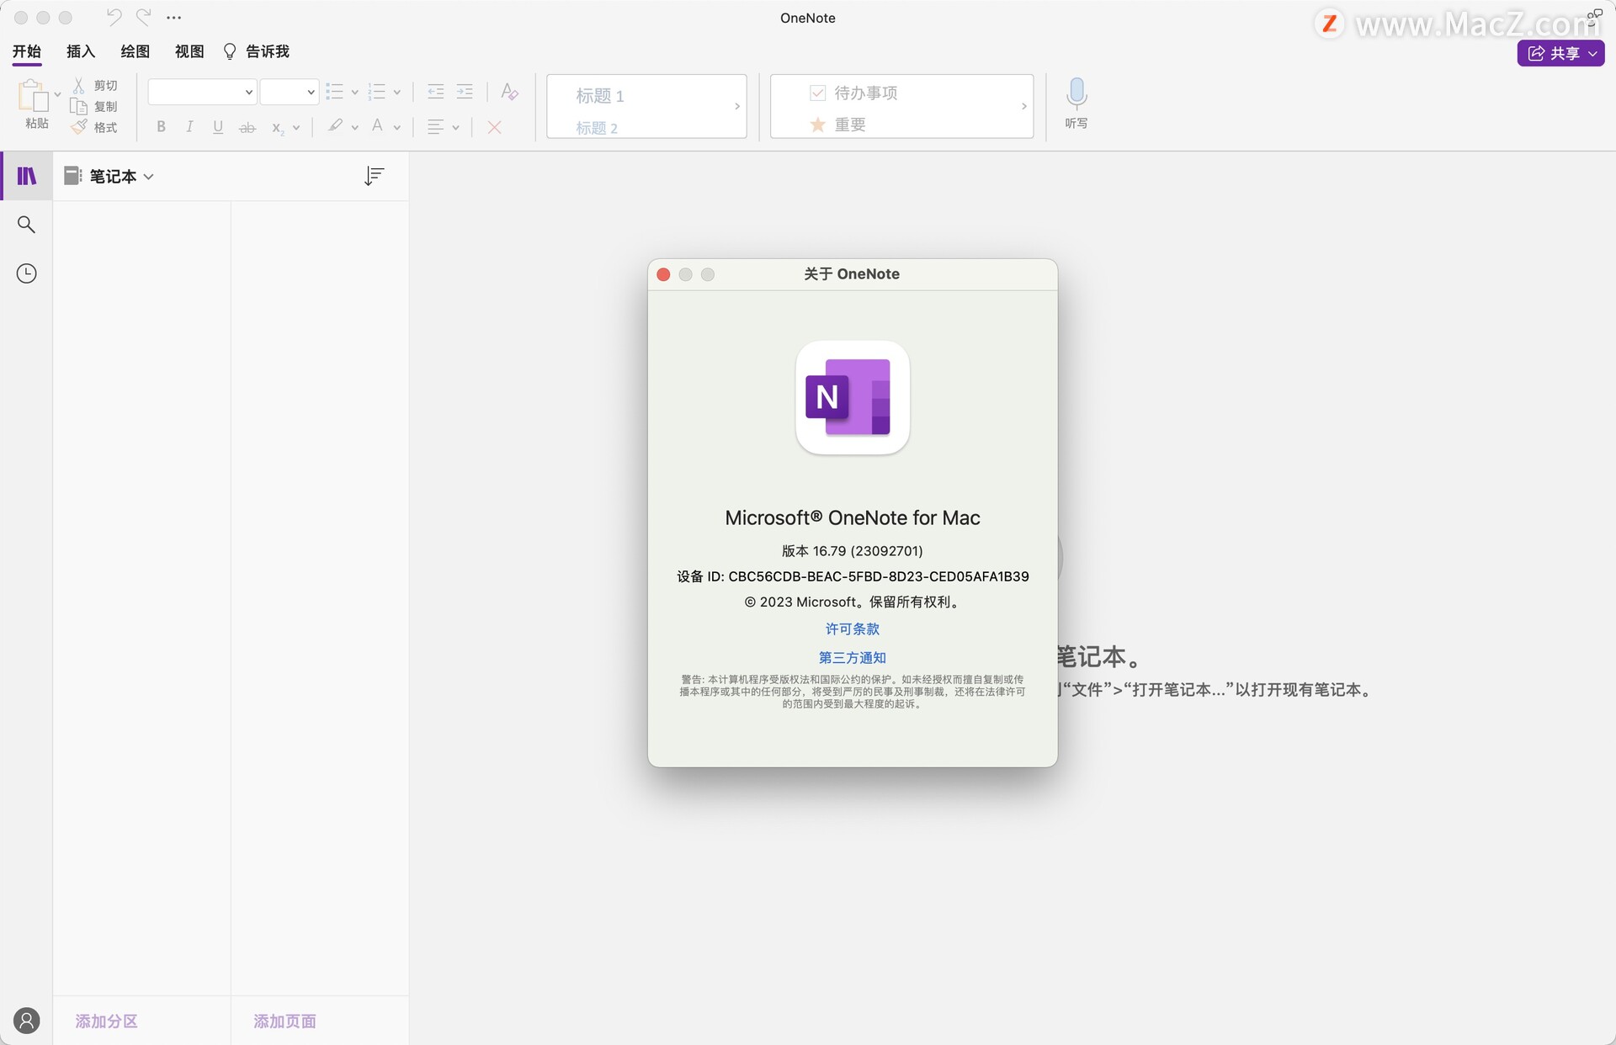1616x1045 pixels.
Task: Expand the subscript options arrow
Action: pos(296,128)
